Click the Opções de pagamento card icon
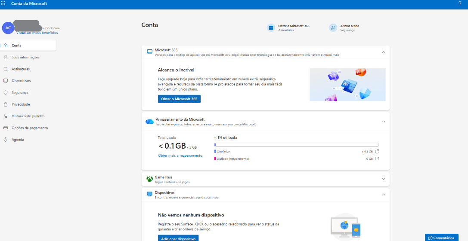The width and height of the screenshot is (468, 241). pyautogui.click(x=5, y=128)
